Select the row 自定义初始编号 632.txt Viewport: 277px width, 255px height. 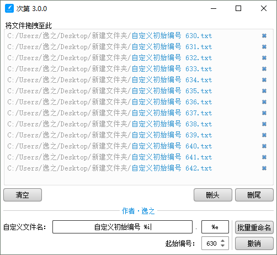[x=138, y=58]
